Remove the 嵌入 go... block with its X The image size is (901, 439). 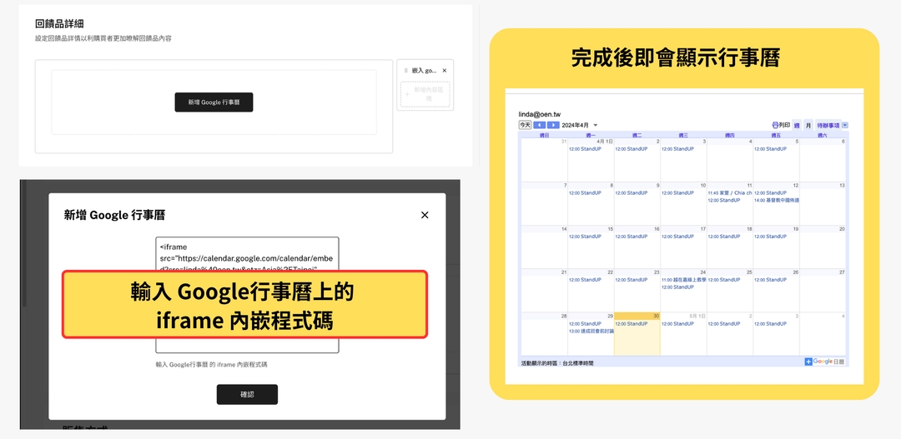(444, 71)
